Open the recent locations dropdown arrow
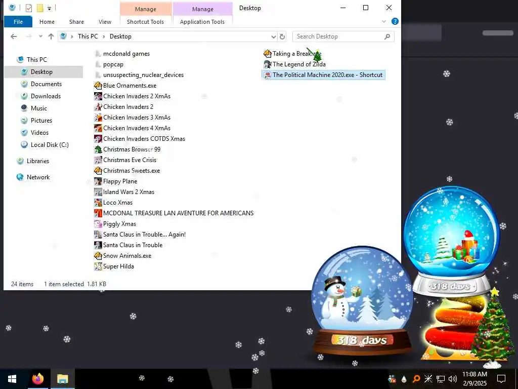The image size is (518, 389). (x=40, y=36)
